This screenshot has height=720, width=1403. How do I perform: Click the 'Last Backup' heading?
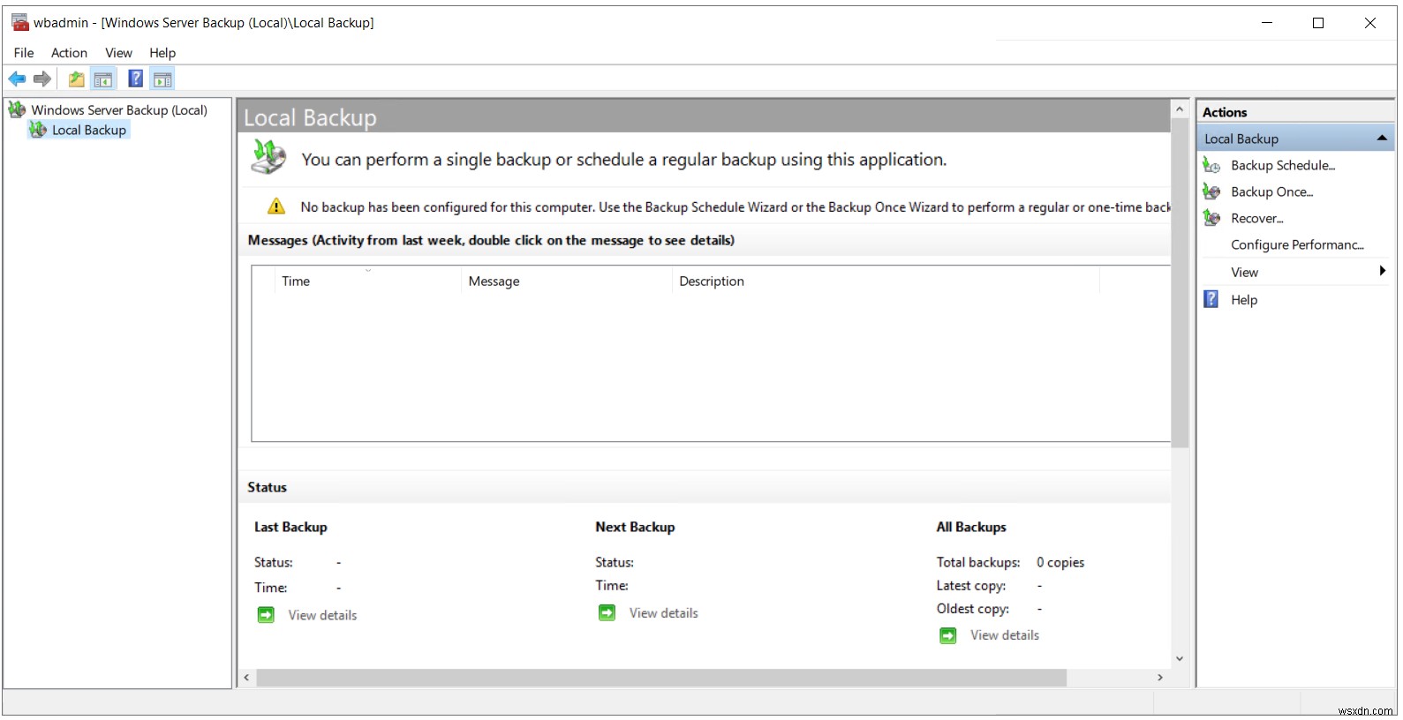[x=290, y=527]
